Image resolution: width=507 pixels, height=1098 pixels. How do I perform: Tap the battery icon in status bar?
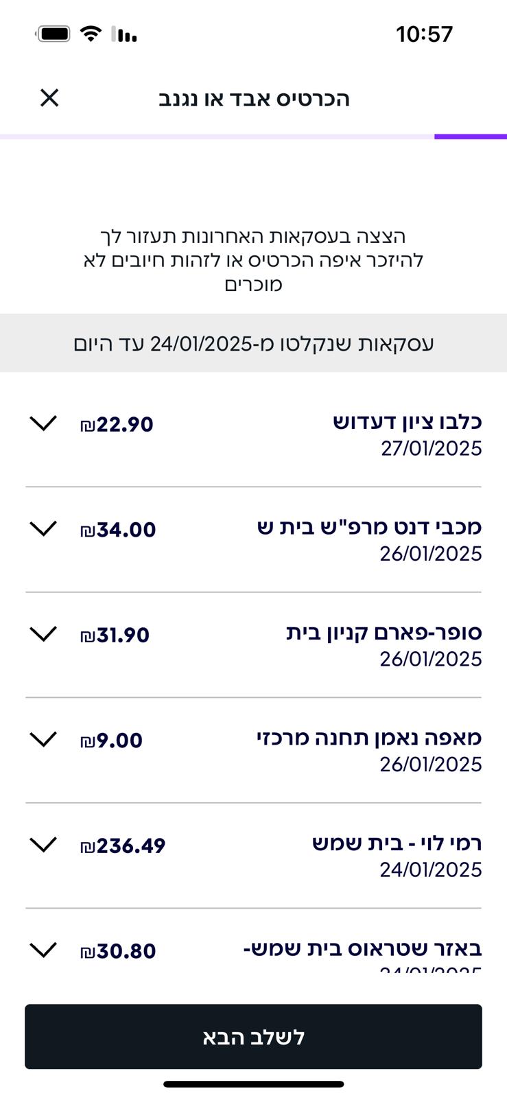point(54,34)
